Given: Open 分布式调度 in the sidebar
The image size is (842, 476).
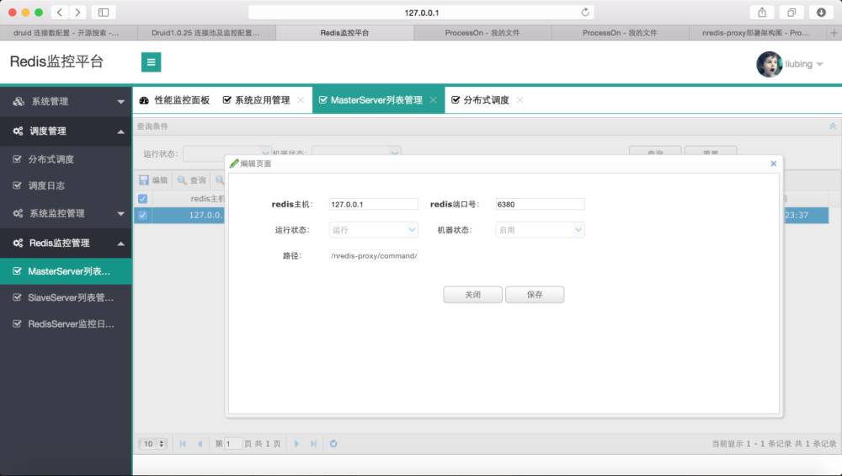Looking at the screenshot, I should (66, 159).
